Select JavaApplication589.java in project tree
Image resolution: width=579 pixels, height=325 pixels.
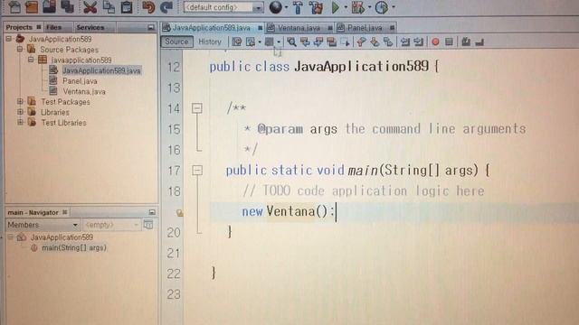coord(101,70)
